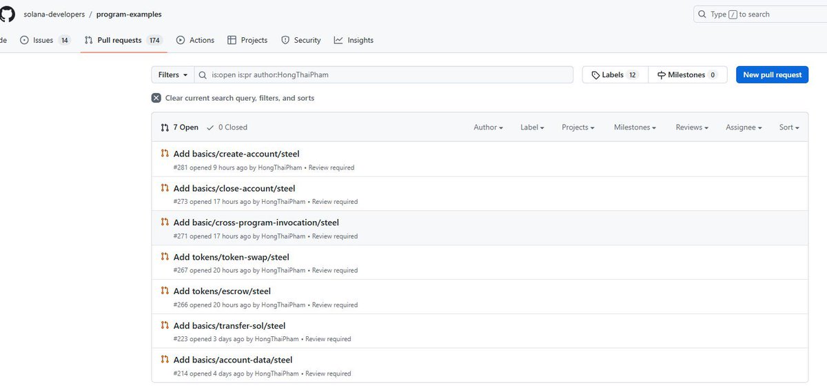Open pull request Add basics/create-account/steel

(236, 154)
